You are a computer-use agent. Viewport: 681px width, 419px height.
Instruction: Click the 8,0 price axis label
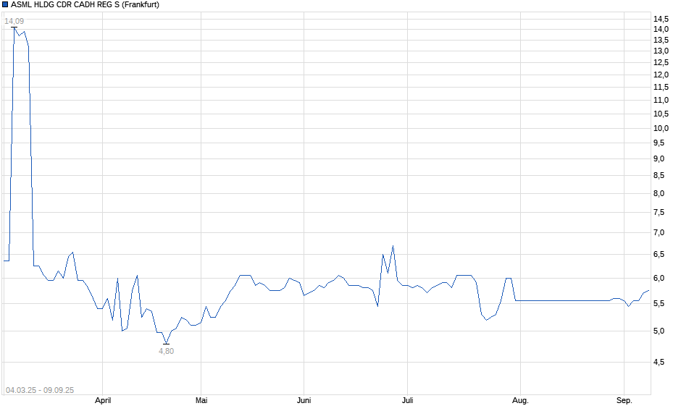click(659, 193)
